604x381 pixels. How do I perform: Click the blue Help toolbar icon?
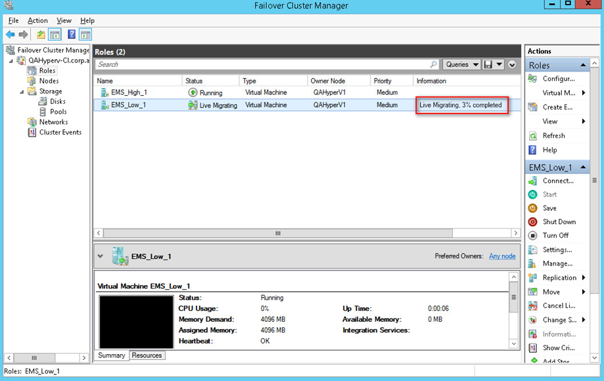tap(72, 35)
